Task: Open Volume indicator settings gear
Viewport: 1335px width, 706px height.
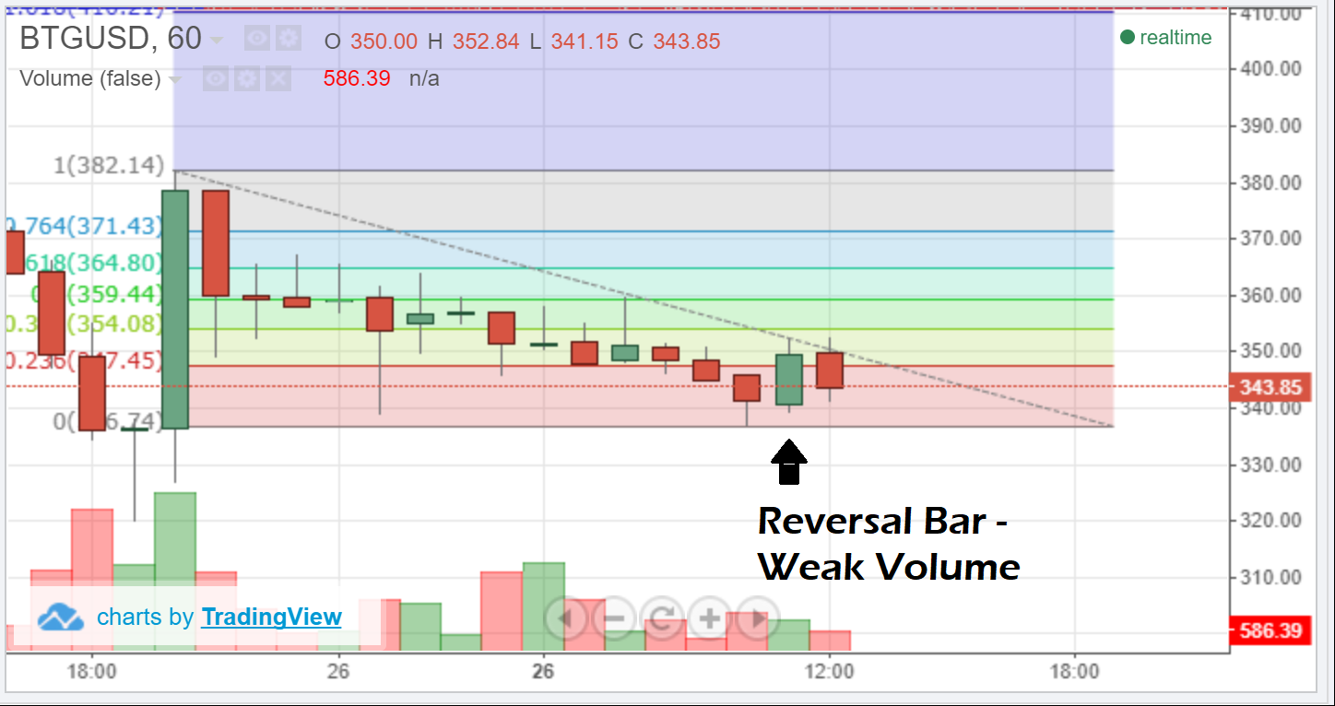Action: coord(247,79)
